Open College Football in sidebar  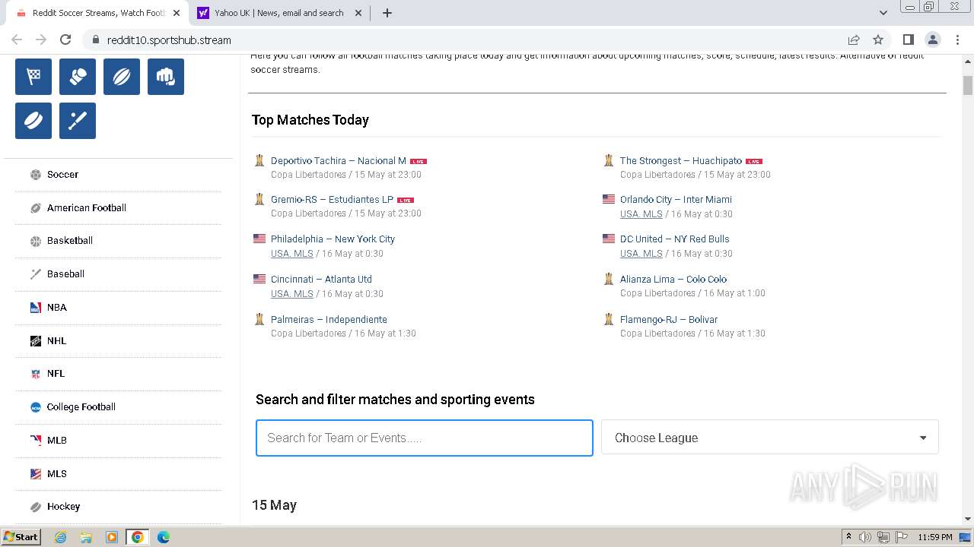(x=81, y=407)
